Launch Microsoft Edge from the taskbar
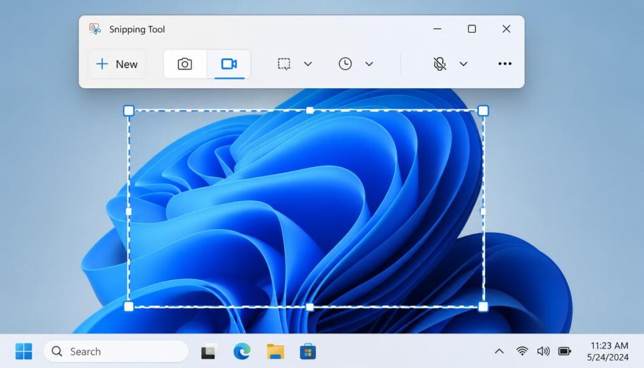The image size is (644, 368). [242, 352]
